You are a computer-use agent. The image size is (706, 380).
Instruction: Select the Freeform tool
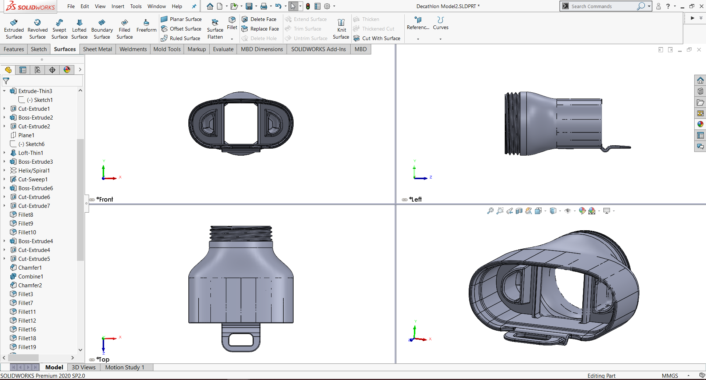coord(146,26)
